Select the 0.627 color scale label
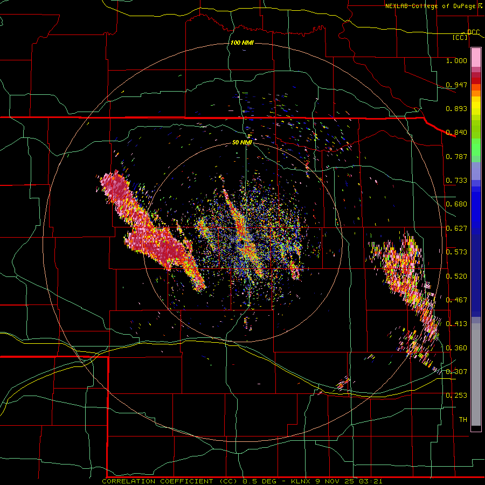 pos(456,228)
